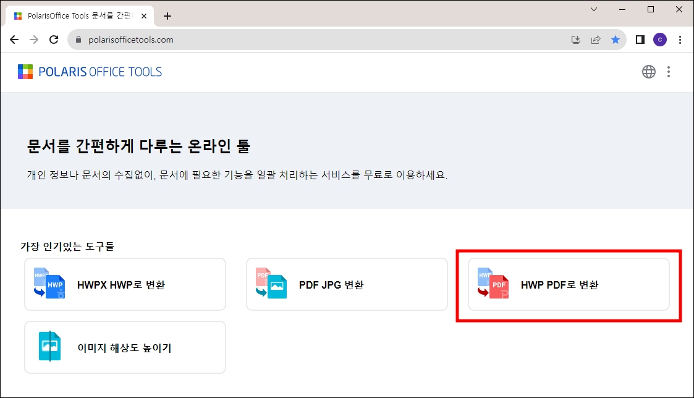
Task: Click the PDF to JPG conversion icon
Action: tap(271, 283)
